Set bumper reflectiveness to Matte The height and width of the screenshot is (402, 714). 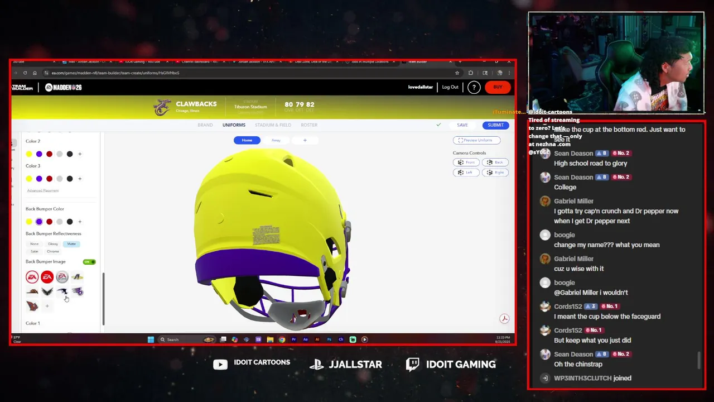pos(71,244)
